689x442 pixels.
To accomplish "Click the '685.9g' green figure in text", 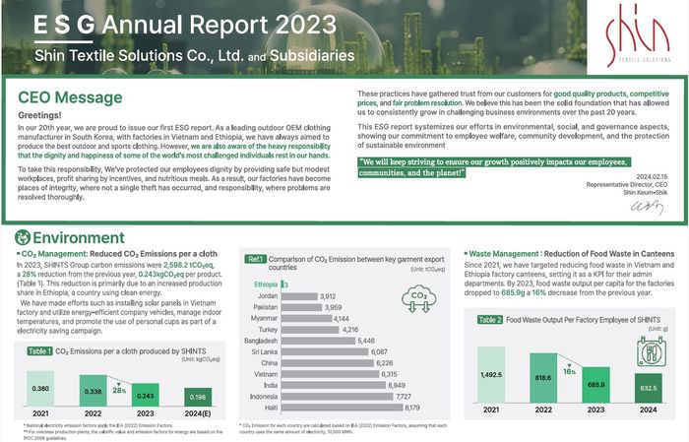I will click(x=513, y=292).
